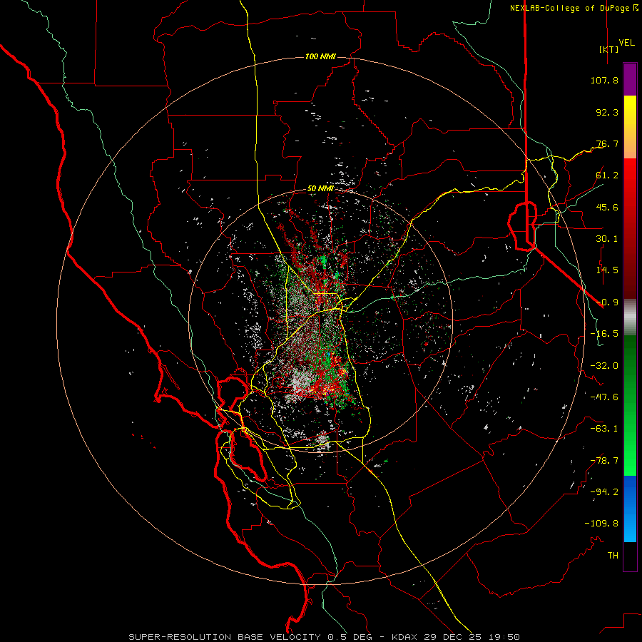This screenshot has width=642, height=642.
Task: Click the -109.8 velocity scale value
Action: [x=601, y=524]
